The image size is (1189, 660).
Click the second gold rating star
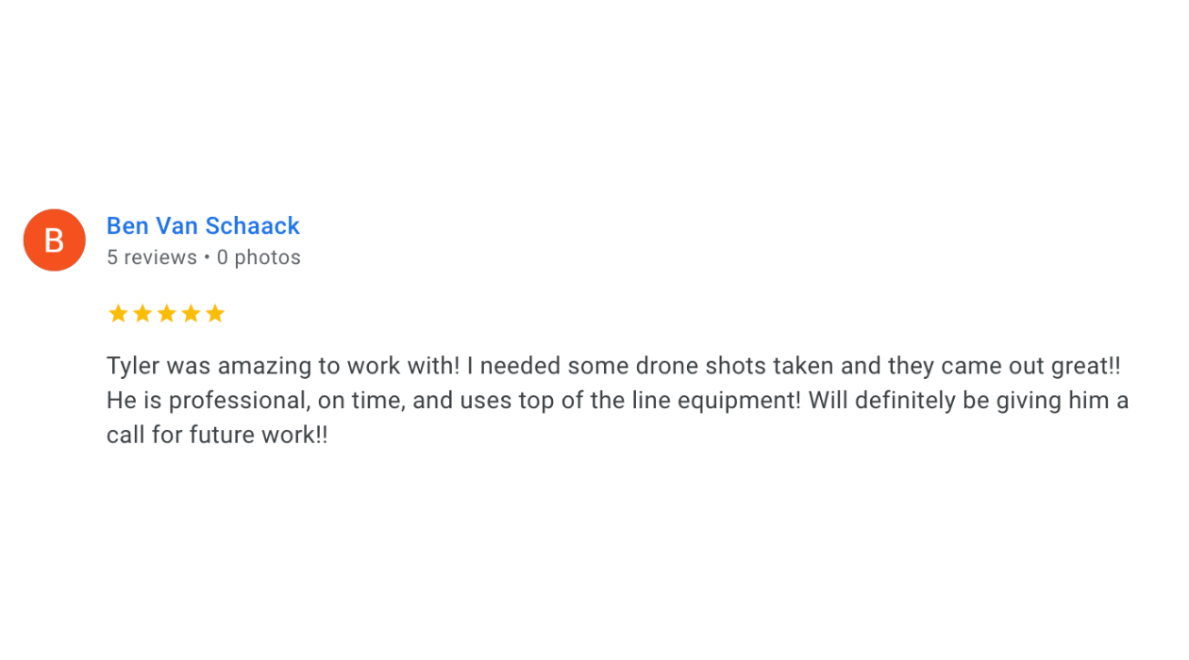coord(142,314)
